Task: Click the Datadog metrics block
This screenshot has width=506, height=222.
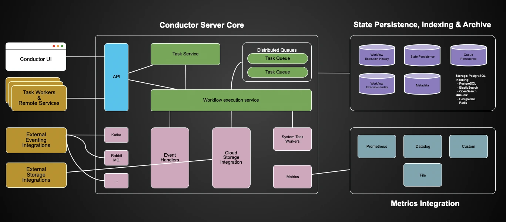Action: (x=422, y=146)
